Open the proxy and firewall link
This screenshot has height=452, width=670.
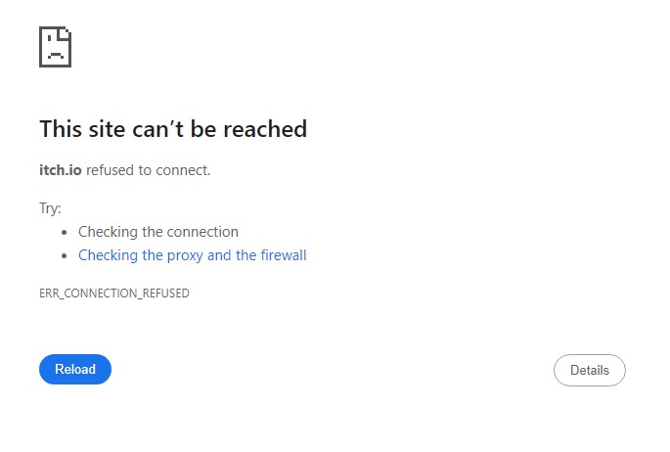192,255
